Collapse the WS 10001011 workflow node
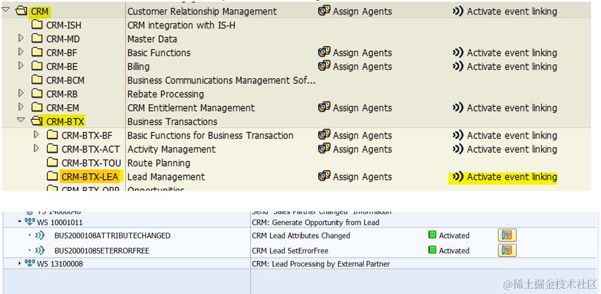Image resolution: width=601 pixels, height=294 pixels. 19,222
